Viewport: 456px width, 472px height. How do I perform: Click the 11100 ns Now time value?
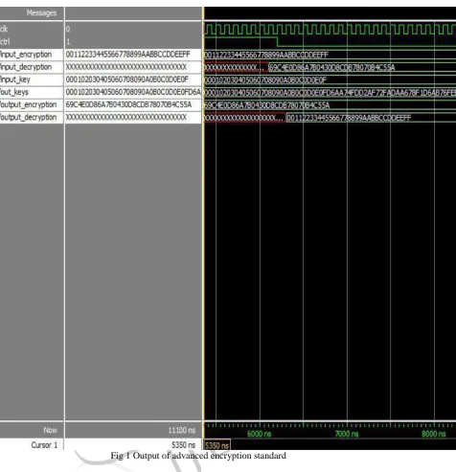(182, 430)
